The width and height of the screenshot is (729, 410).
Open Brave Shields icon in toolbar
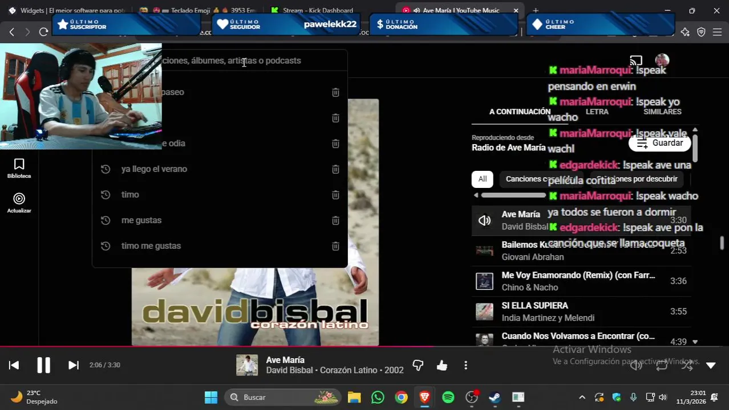tap(701, 32)
